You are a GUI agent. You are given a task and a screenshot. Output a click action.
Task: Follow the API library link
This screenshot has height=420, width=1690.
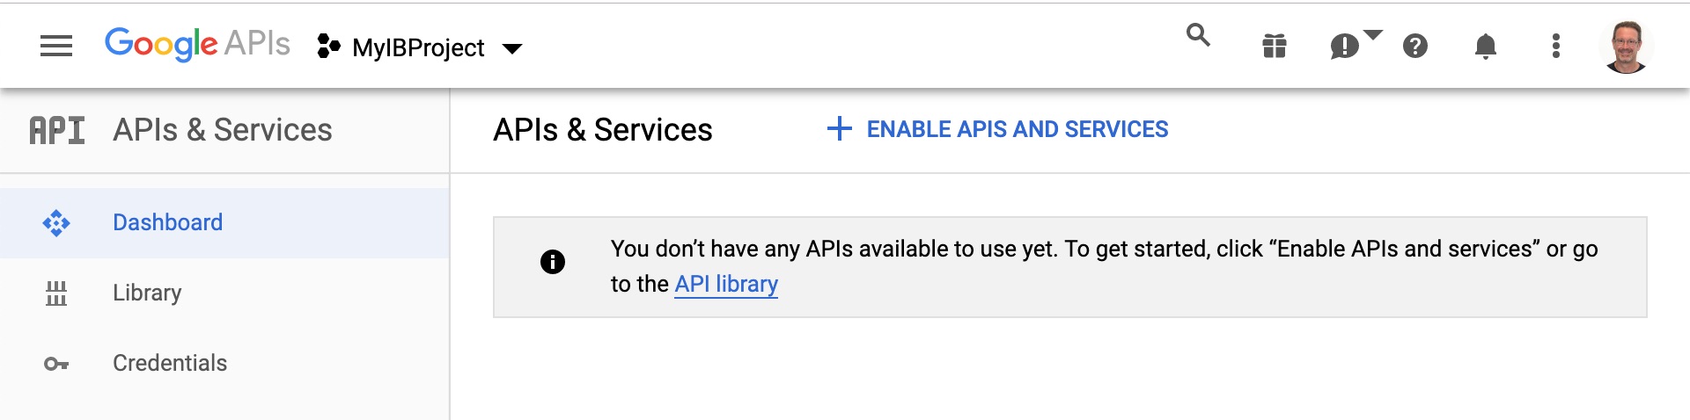pyautogui.click(x=726, y=284)
